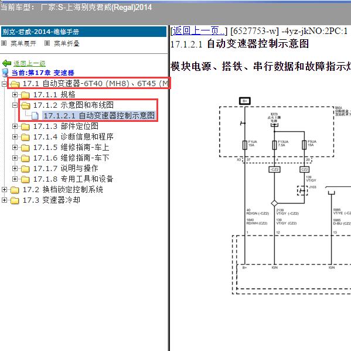Click the wiring diagram image
351x351 pixels.
(x=284, y=196)
